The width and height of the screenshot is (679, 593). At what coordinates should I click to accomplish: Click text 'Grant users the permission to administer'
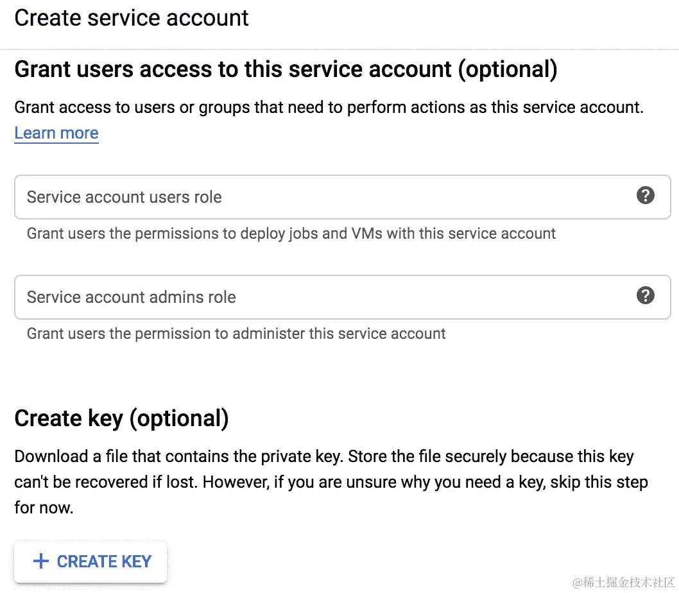(x=166, y=334)
